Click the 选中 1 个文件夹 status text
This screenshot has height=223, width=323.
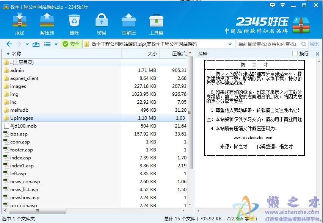[19, 219]
